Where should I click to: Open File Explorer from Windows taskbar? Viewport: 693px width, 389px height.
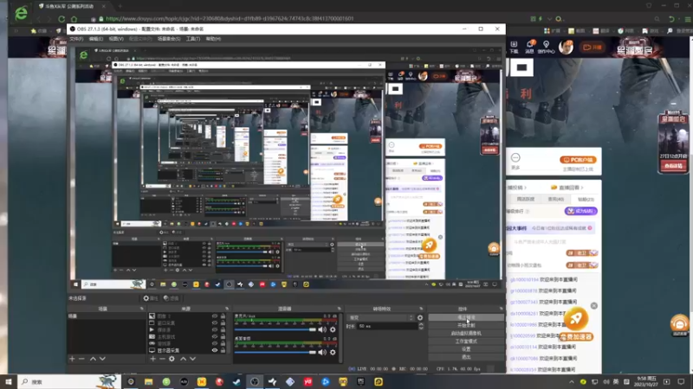tap(148, 382)
